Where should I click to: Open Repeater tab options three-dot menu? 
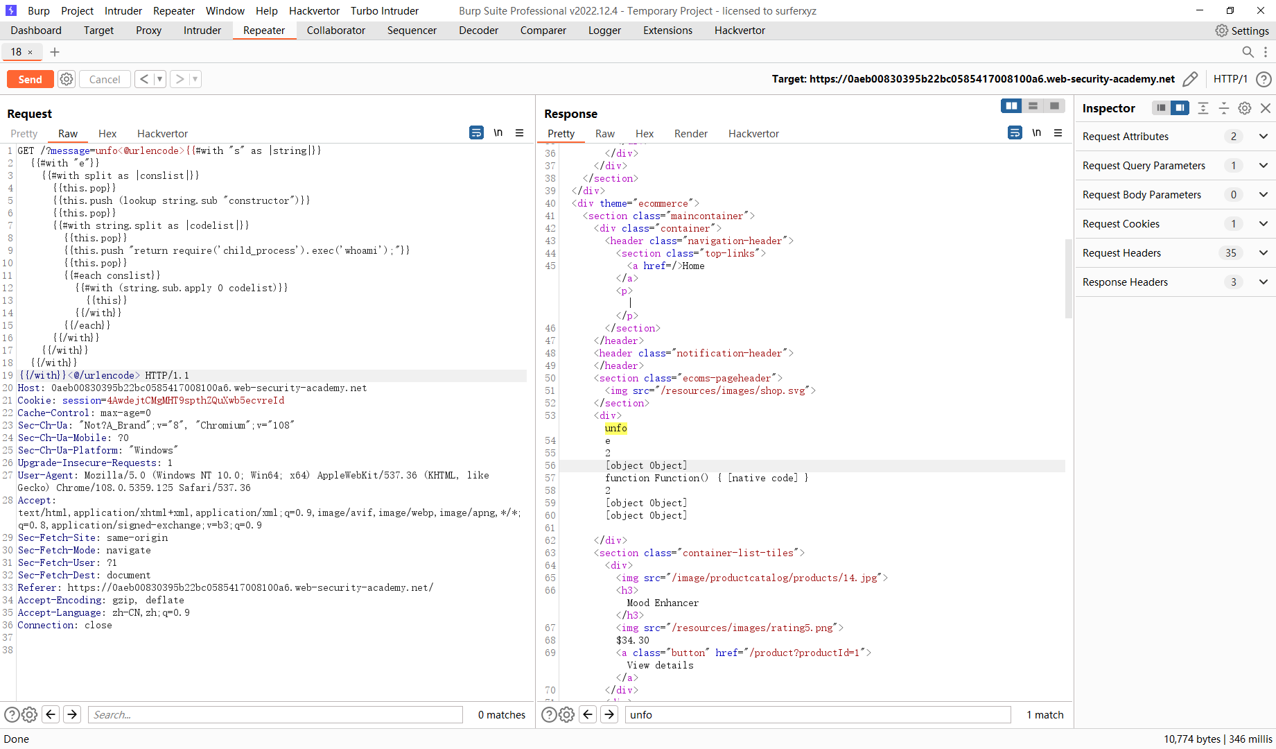click(x=1266, y=52)
